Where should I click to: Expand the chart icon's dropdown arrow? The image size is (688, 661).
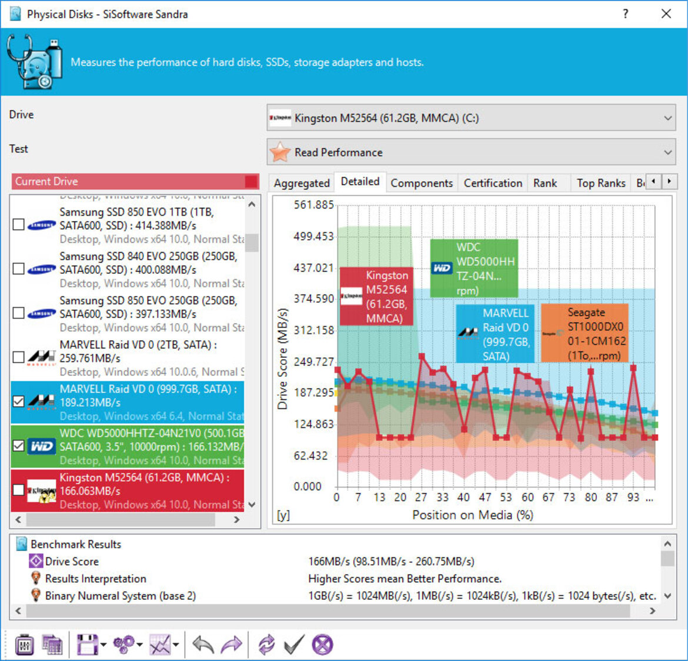coord(176,645)
